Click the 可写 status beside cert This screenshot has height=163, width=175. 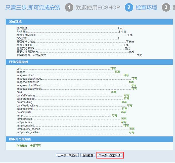tap(113, 69)
